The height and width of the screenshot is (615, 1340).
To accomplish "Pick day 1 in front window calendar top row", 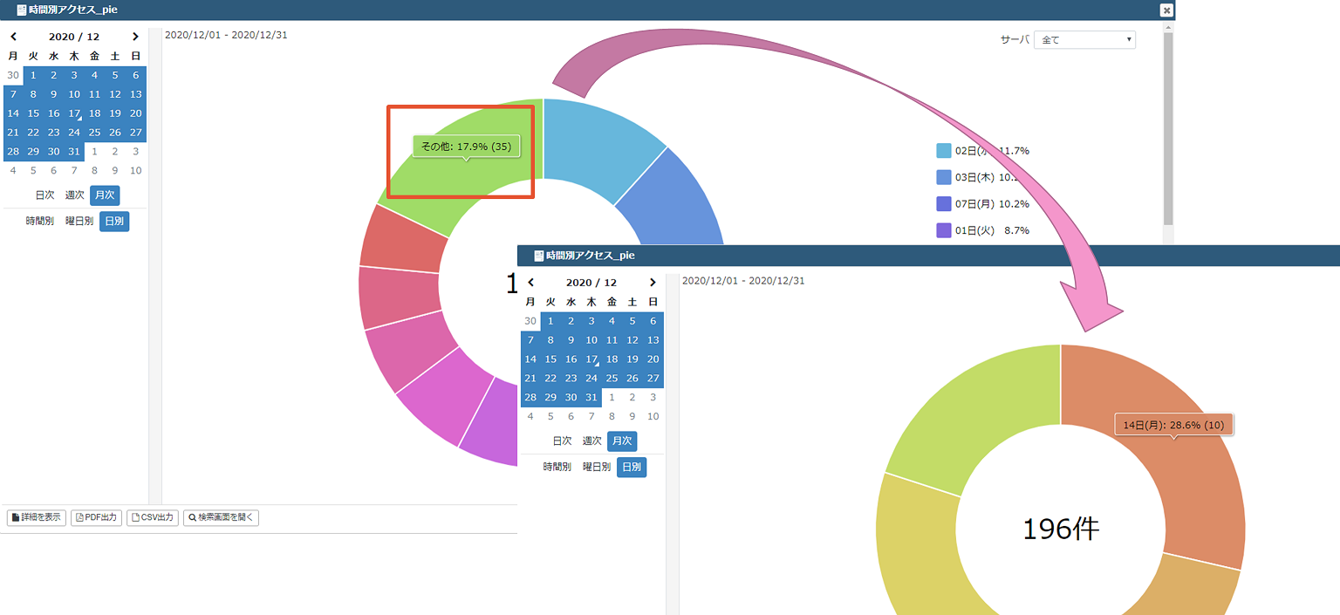I will [550, 321].
